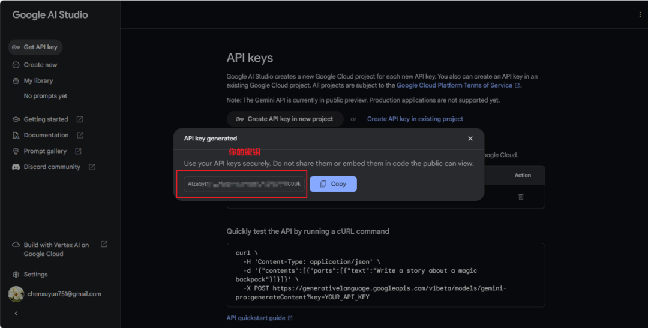This screenshot has height=328, width=648.
Task: Click the No prompts yet text
Action: pyautogui.click(x=46, y=96)
